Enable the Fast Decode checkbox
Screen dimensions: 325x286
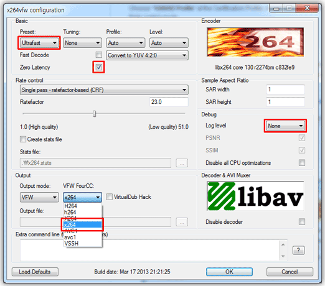pos(99,55)
